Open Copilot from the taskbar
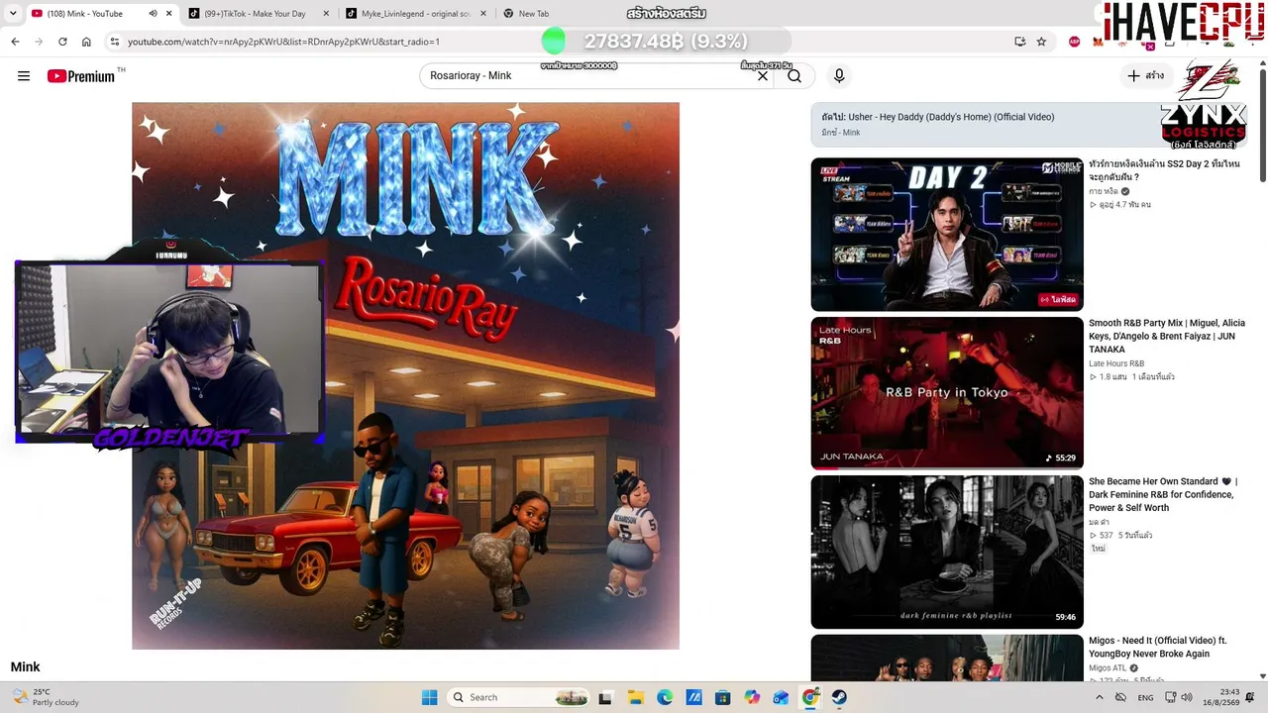This screenshot has width=1268, height=713. click(x=752, y=697)
